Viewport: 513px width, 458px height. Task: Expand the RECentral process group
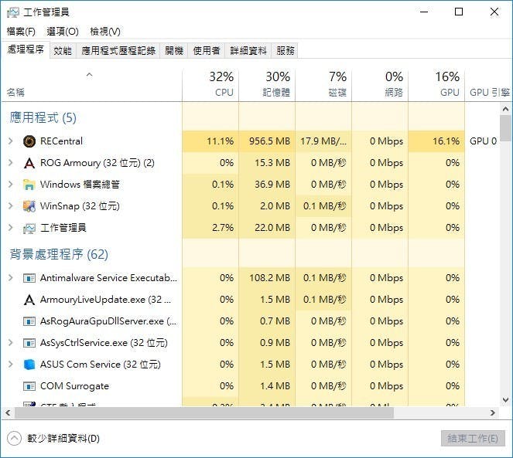[x=11, y=141]
